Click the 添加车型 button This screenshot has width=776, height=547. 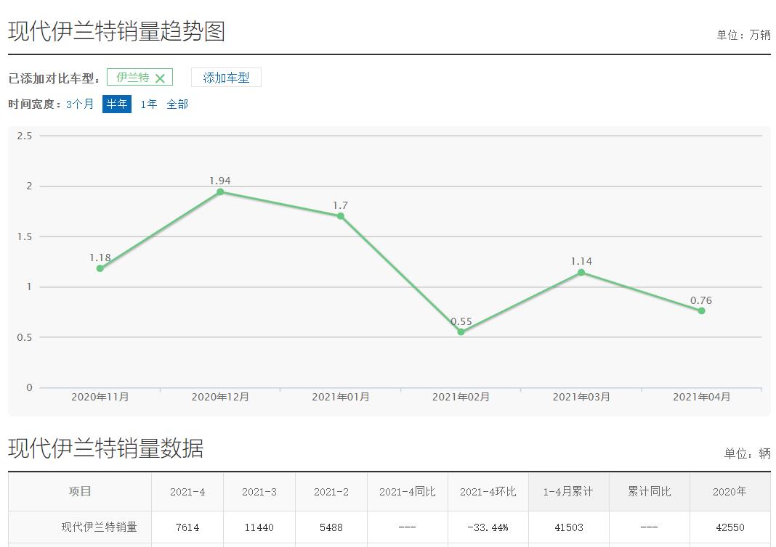point(226,78)
